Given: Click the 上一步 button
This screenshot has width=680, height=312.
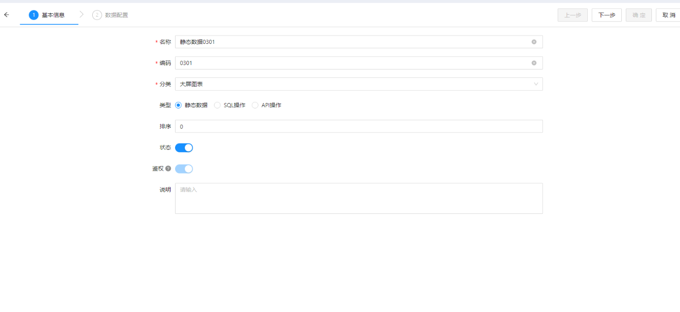Looking at the screenshot, I should (573, 15).
